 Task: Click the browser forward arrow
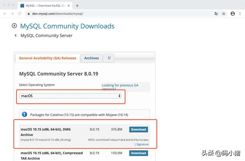12,14
